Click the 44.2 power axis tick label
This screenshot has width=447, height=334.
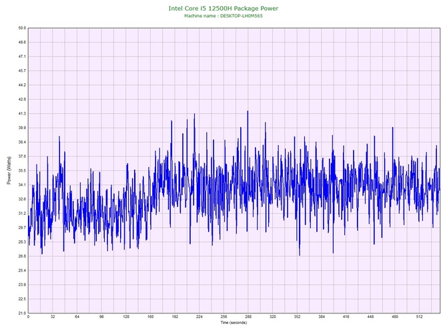(22, 85)
